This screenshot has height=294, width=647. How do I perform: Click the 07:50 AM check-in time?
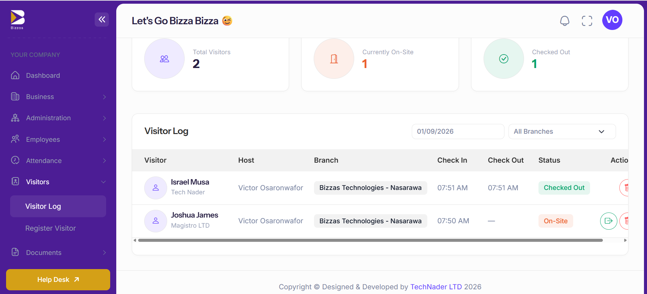[453, 221]
